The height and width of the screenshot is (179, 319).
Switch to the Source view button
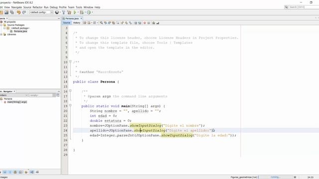tap(66, 23)
